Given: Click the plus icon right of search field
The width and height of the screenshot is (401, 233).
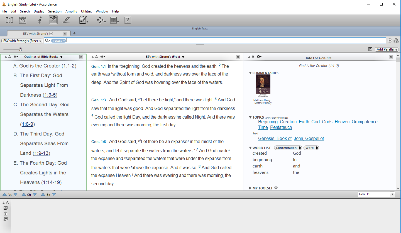Looking at the screenshot, I should (x=390, y=41).
